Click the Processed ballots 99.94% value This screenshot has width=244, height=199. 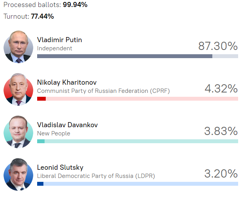pos(75,5)
